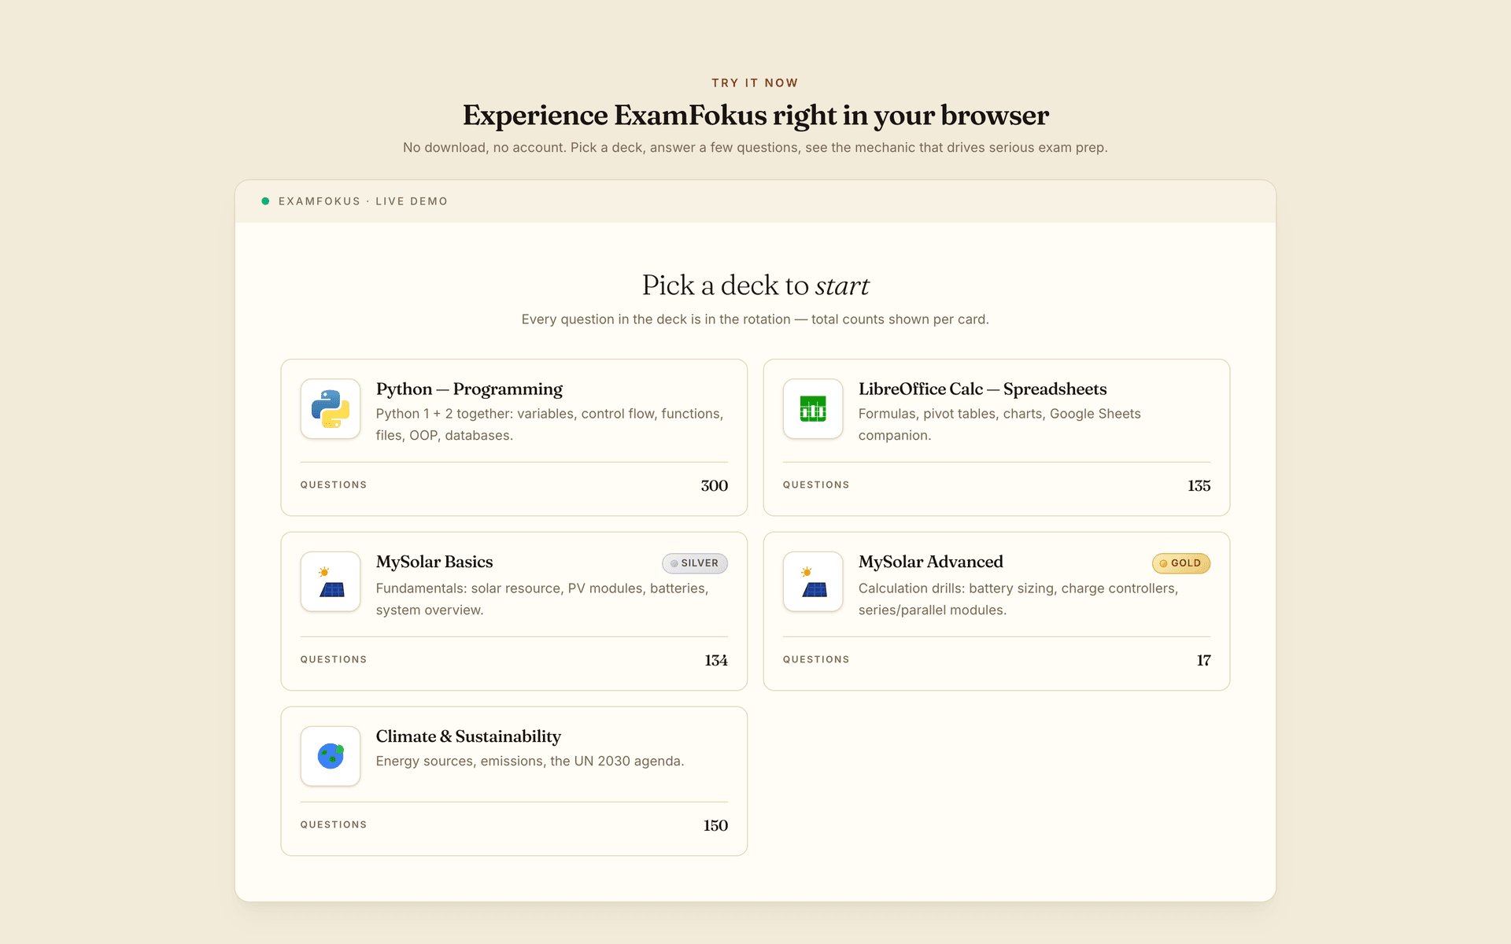Click QUESTIONS label in Climate & Sustainability card
Image resolution: width=1511 pixels, height=944 pixels.
tap(334, 825)
